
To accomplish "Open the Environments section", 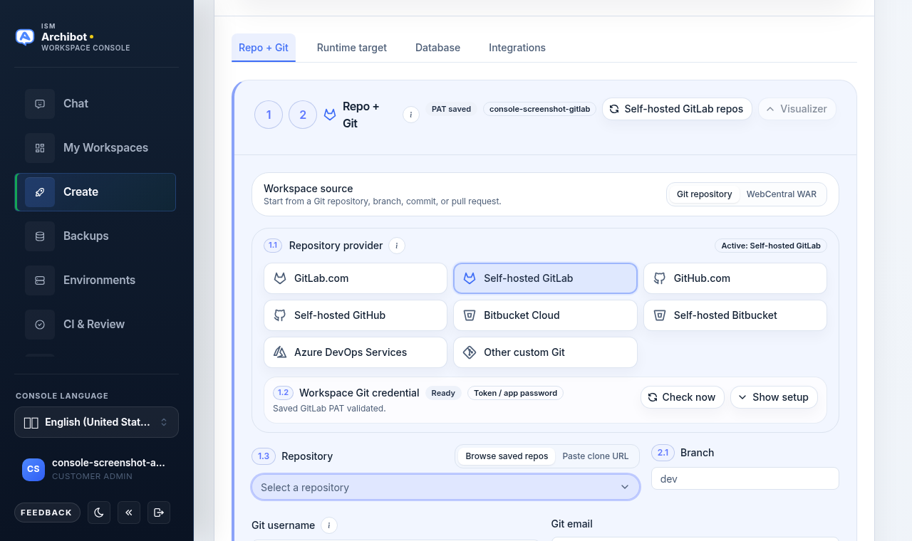I will click(95, 280).
